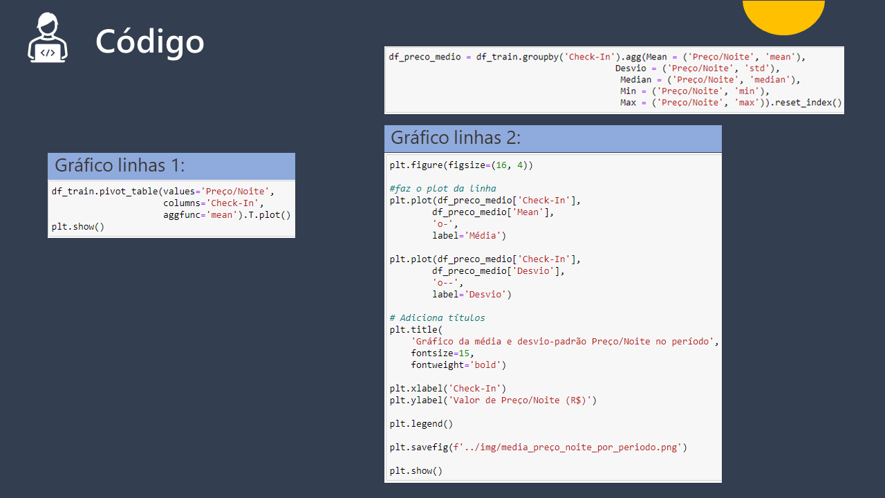885x498 pixels.
Task: Select the df_train.pivot_table(values='Preço/Noite' line
Action: [163, 192]
